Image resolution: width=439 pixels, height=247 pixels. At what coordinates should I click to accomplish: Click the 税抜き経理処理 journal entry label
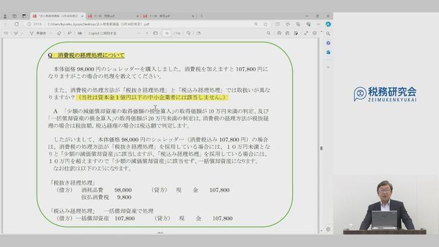[72, 183]
